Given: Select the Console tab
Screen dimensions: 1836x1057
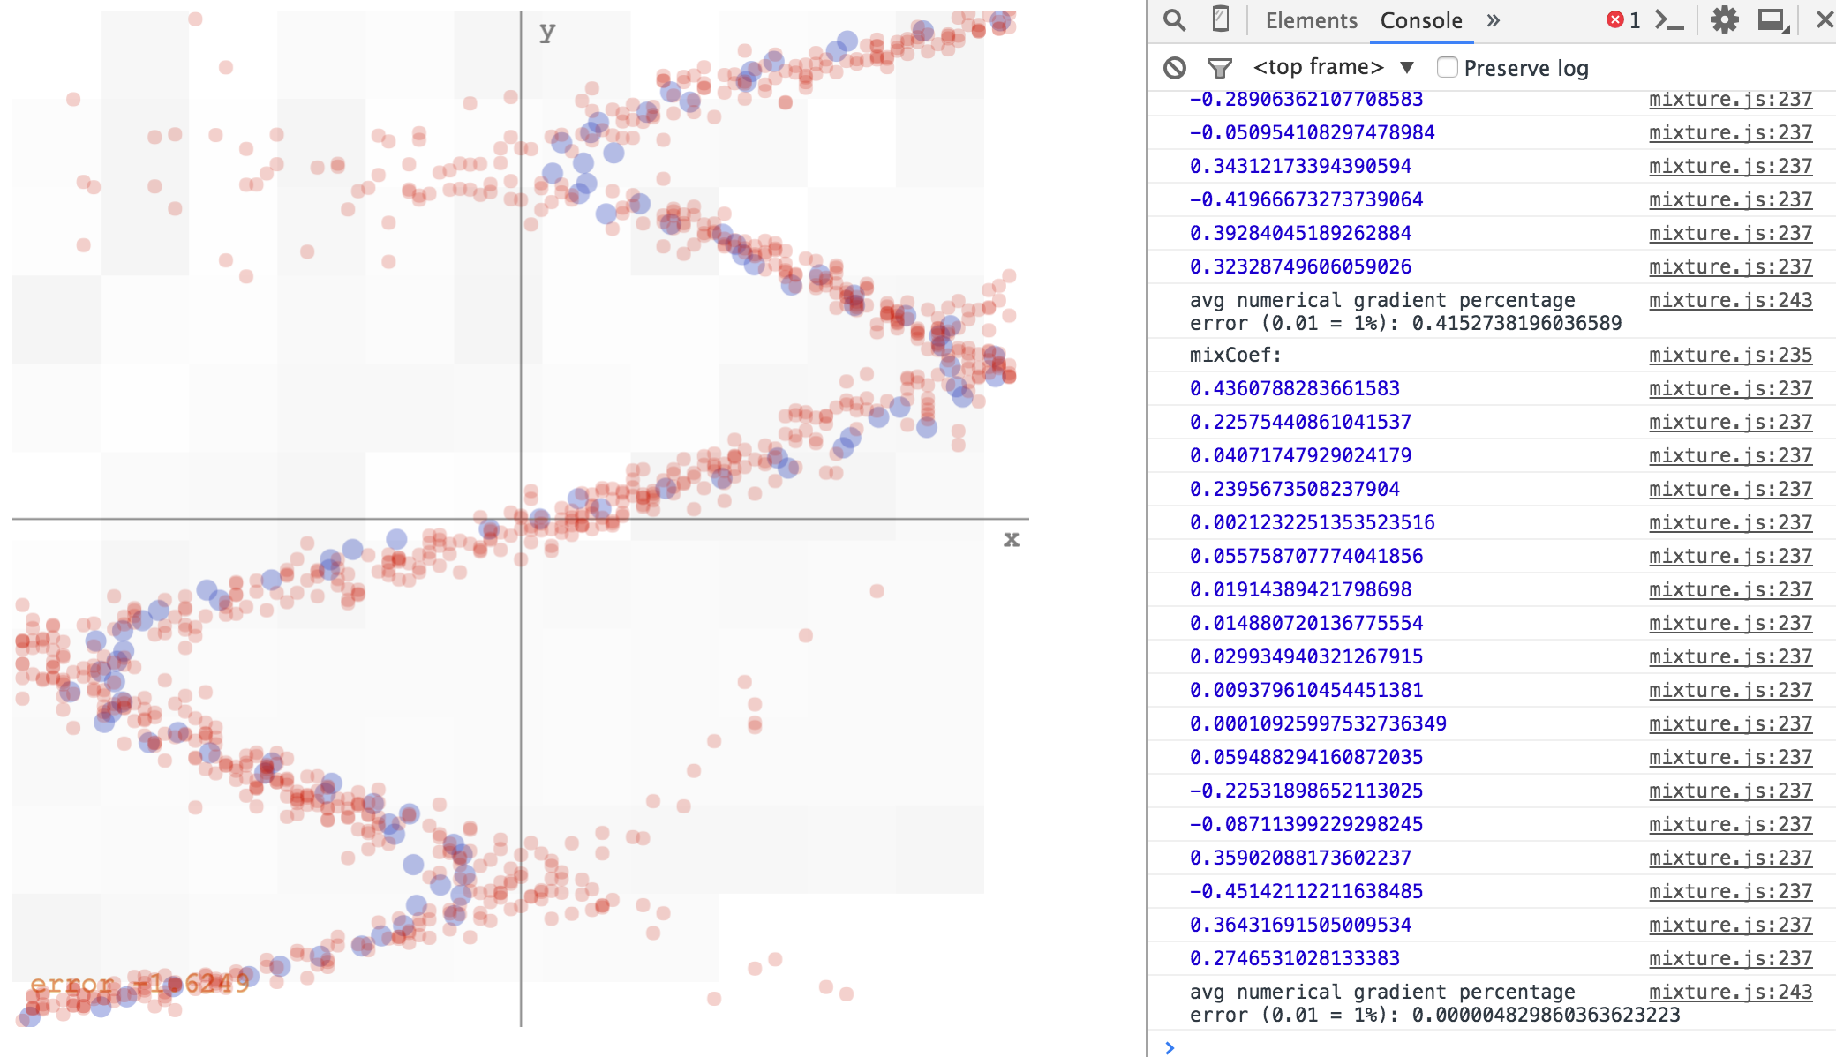Looking at the screenshot, I should [1421, 20].
